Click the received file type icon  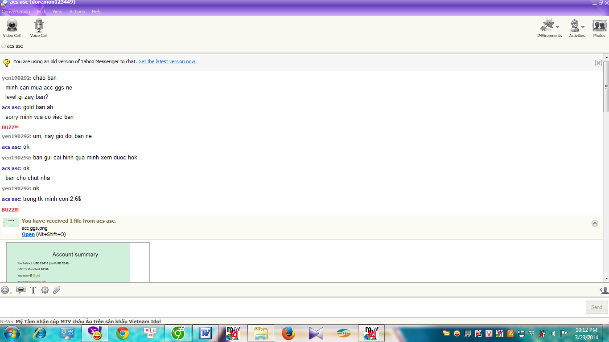(11, 226)
